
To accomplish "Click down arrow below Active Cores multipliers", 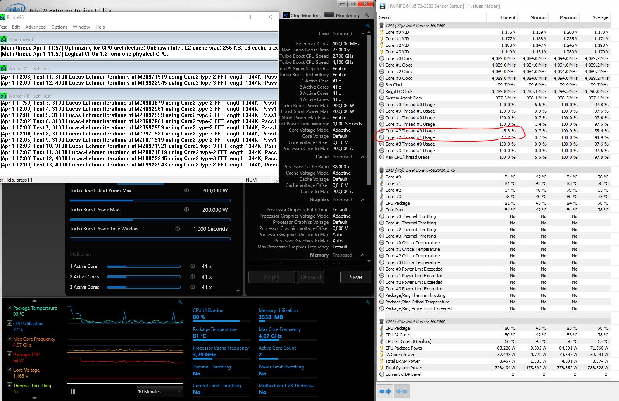I will click(x=238, y=291).
